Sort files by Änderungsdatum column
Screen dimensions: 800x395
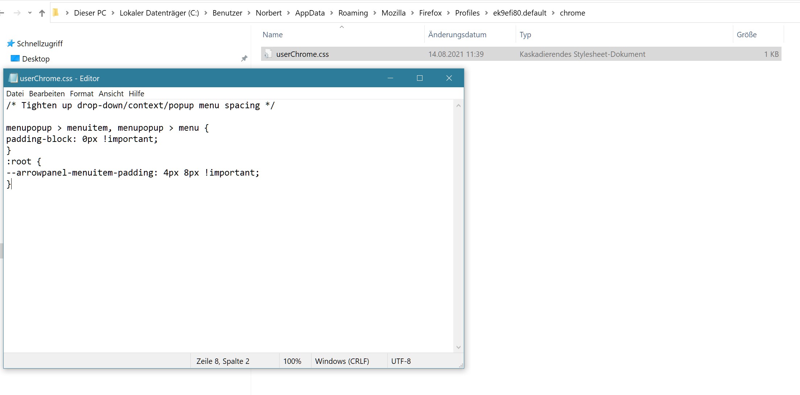457,35
